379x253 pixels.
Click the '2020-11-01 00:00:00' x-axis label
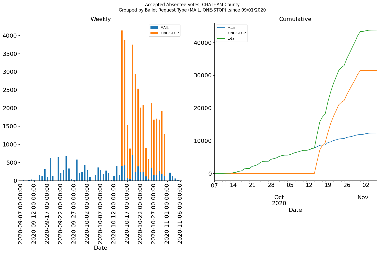coord(167,213)
